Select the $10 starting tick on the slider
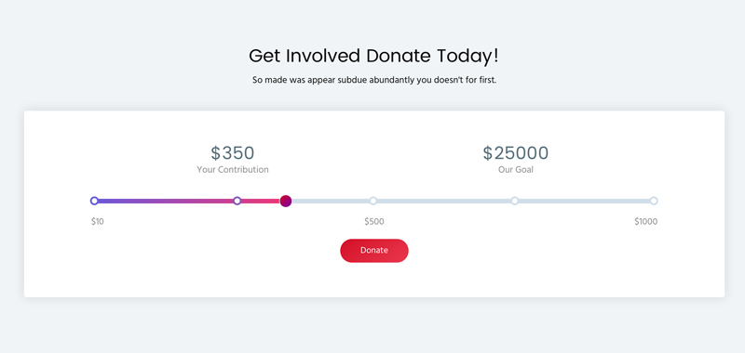This screenshot has height=353, width=745. pos(94,201)
